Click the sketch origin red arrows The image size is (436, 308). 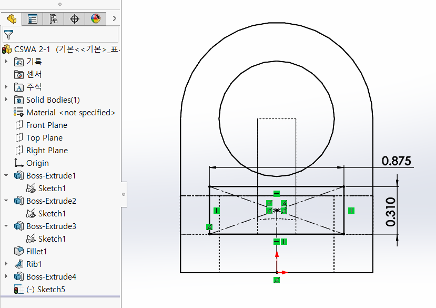coord(280,263)
